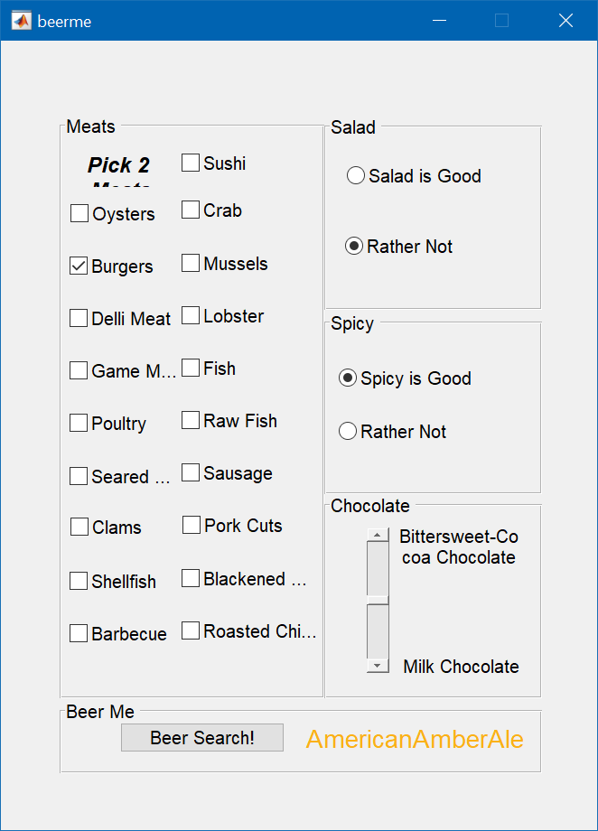Select Rather Not under Salad
Screen dimensions: 598x831
point(354,246)
